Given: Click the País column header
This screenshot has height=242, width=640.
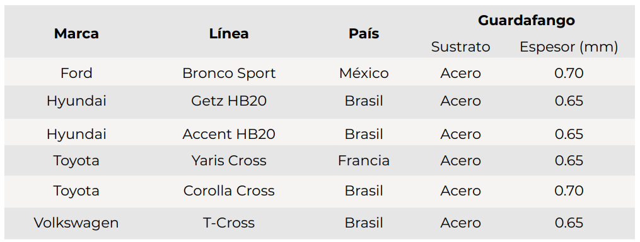Looking at the screenshot, I should point(364,34).
